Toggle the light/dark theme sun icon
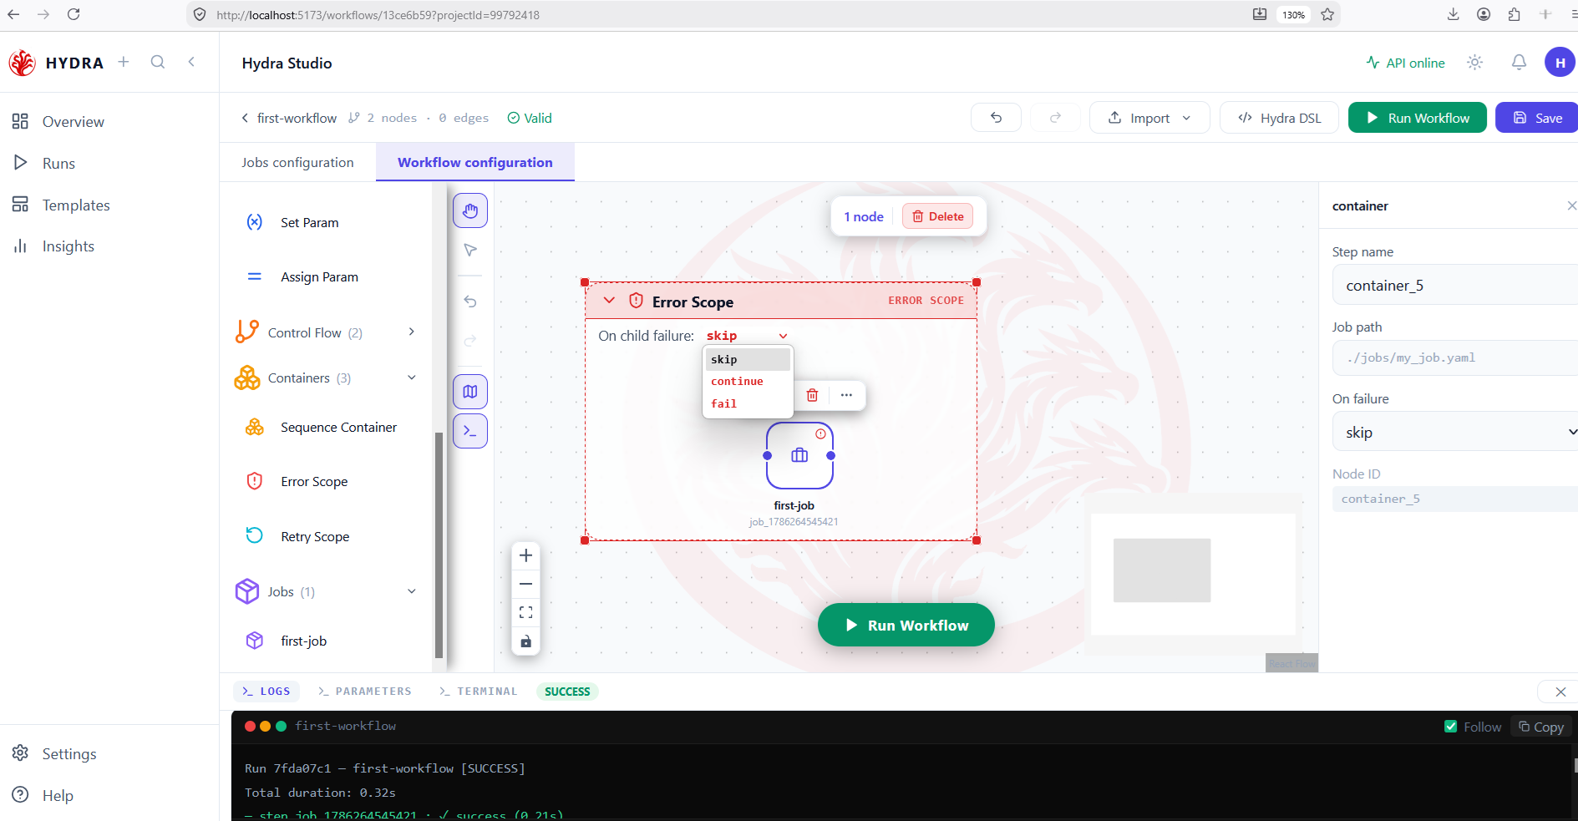 point(1475,63)
